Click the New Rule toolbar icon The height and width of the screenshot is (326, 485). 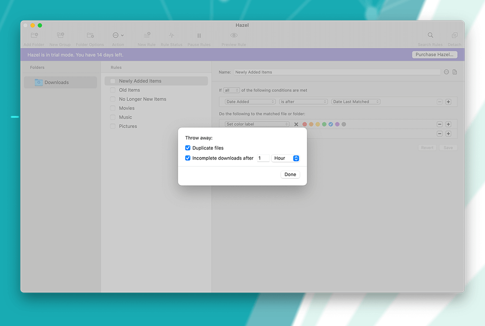(147, 35)
